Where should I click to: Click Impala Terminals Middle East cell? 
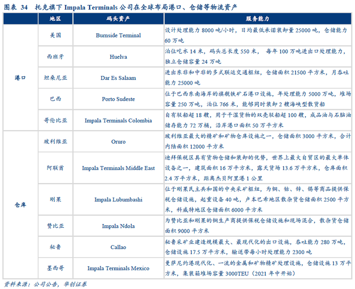pos(118,168)
